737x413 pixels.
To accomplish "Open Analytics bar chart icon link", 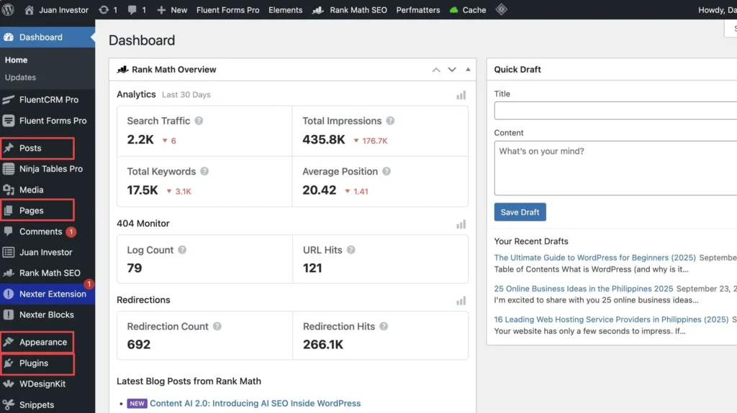I will tap(461, 96).
